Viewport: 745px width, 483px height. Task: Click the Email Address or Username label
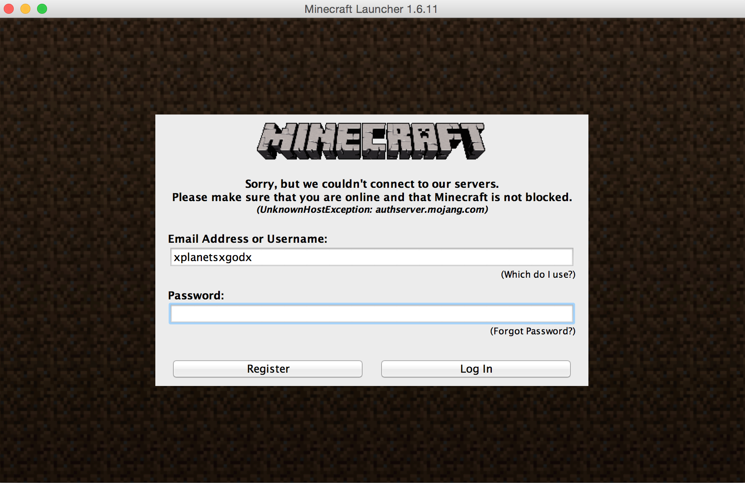[248, 239]
